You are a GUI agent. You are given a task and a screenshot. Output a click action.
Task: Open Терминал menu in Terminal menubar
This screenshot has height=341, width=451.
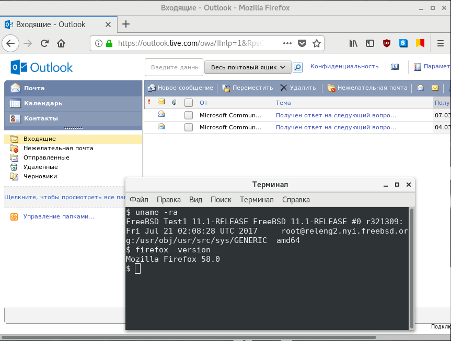[257, 200]
